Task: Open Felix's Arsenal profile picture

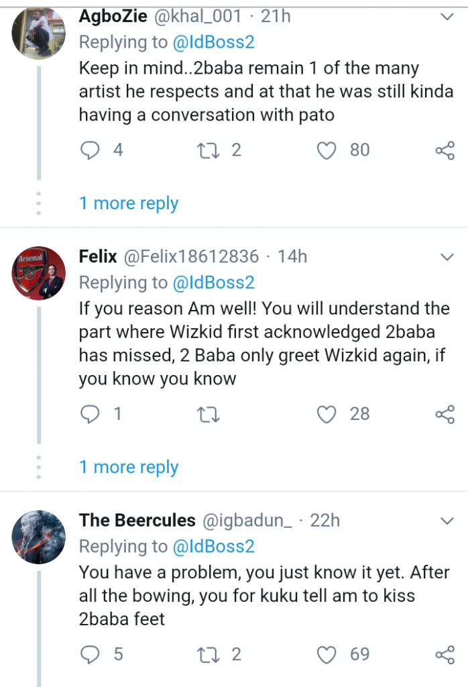Action: point(39,273)
